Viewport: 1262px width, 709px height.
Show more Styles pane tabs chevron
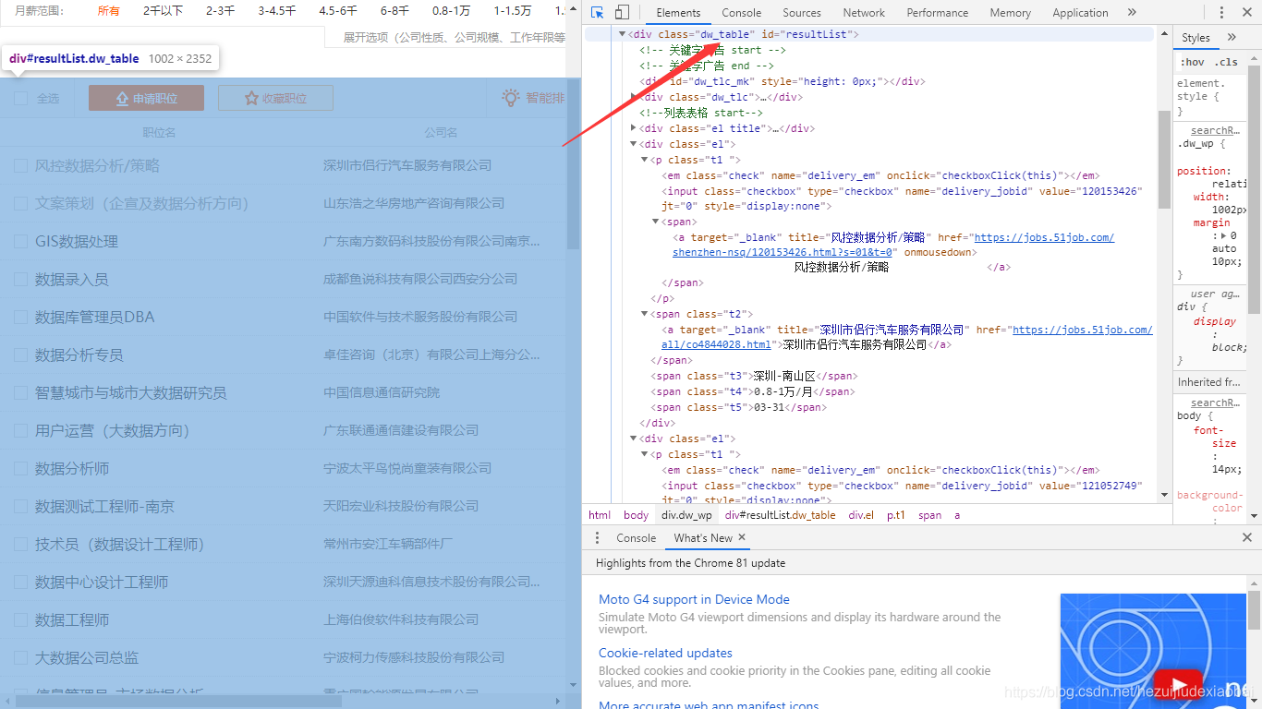[x=1232, y=38]
